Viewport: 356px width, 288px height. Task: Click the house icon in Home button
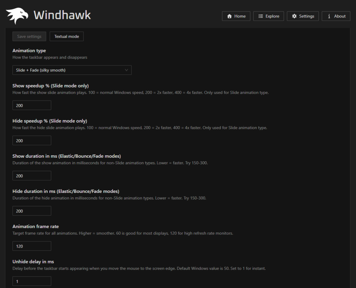tap(229, 16)
